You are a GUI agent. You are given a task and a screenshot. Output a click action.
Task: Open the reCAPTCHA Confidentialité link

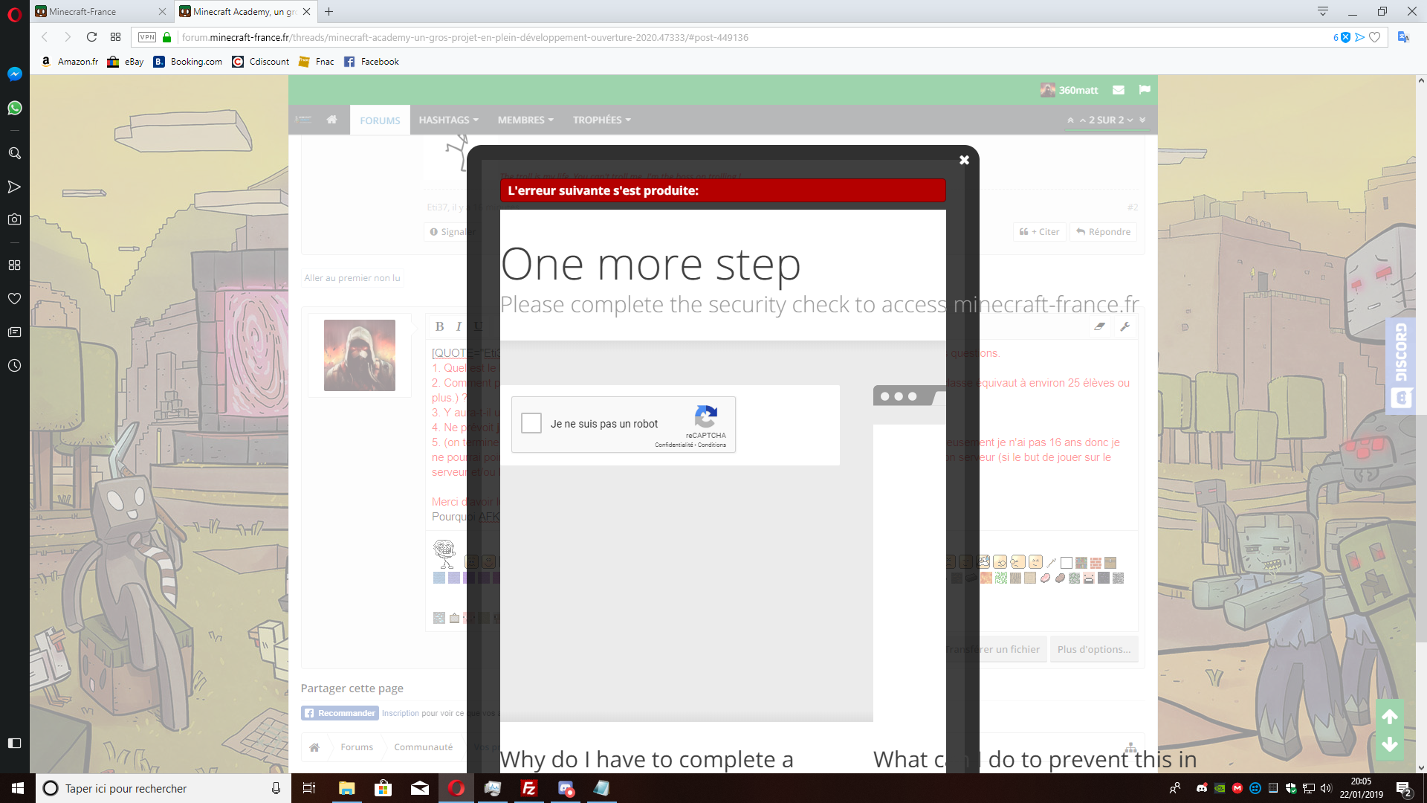click(x=673, y=445)
